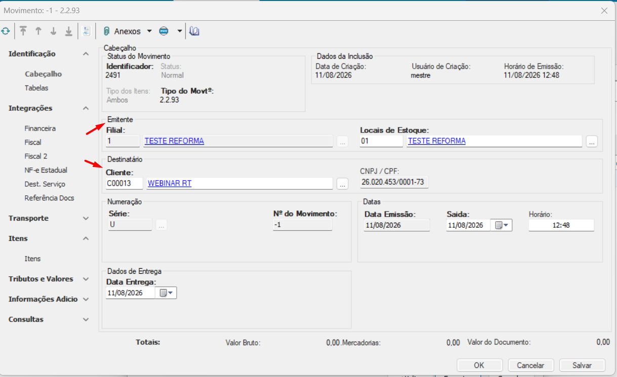The image size is (617, 377).
Task: Click the Usuário de Criação value mestre
Action: click(x=421, y=75)
